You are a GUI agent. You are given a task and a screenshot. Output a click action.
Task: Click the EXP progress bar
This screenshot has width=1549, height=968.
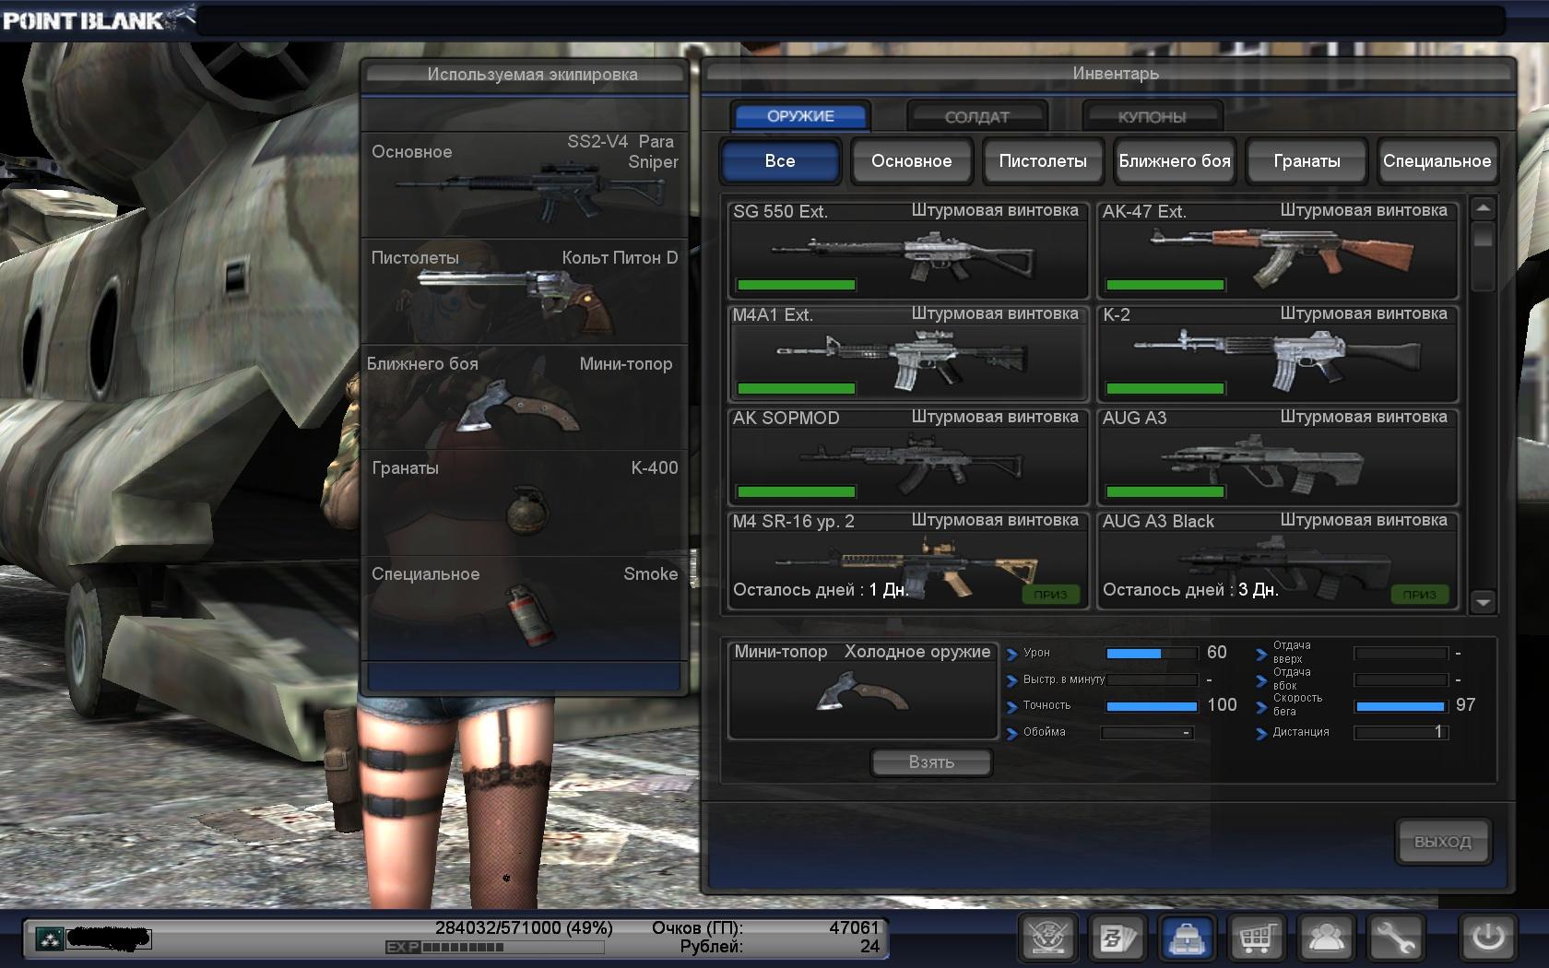pos(494,947)
